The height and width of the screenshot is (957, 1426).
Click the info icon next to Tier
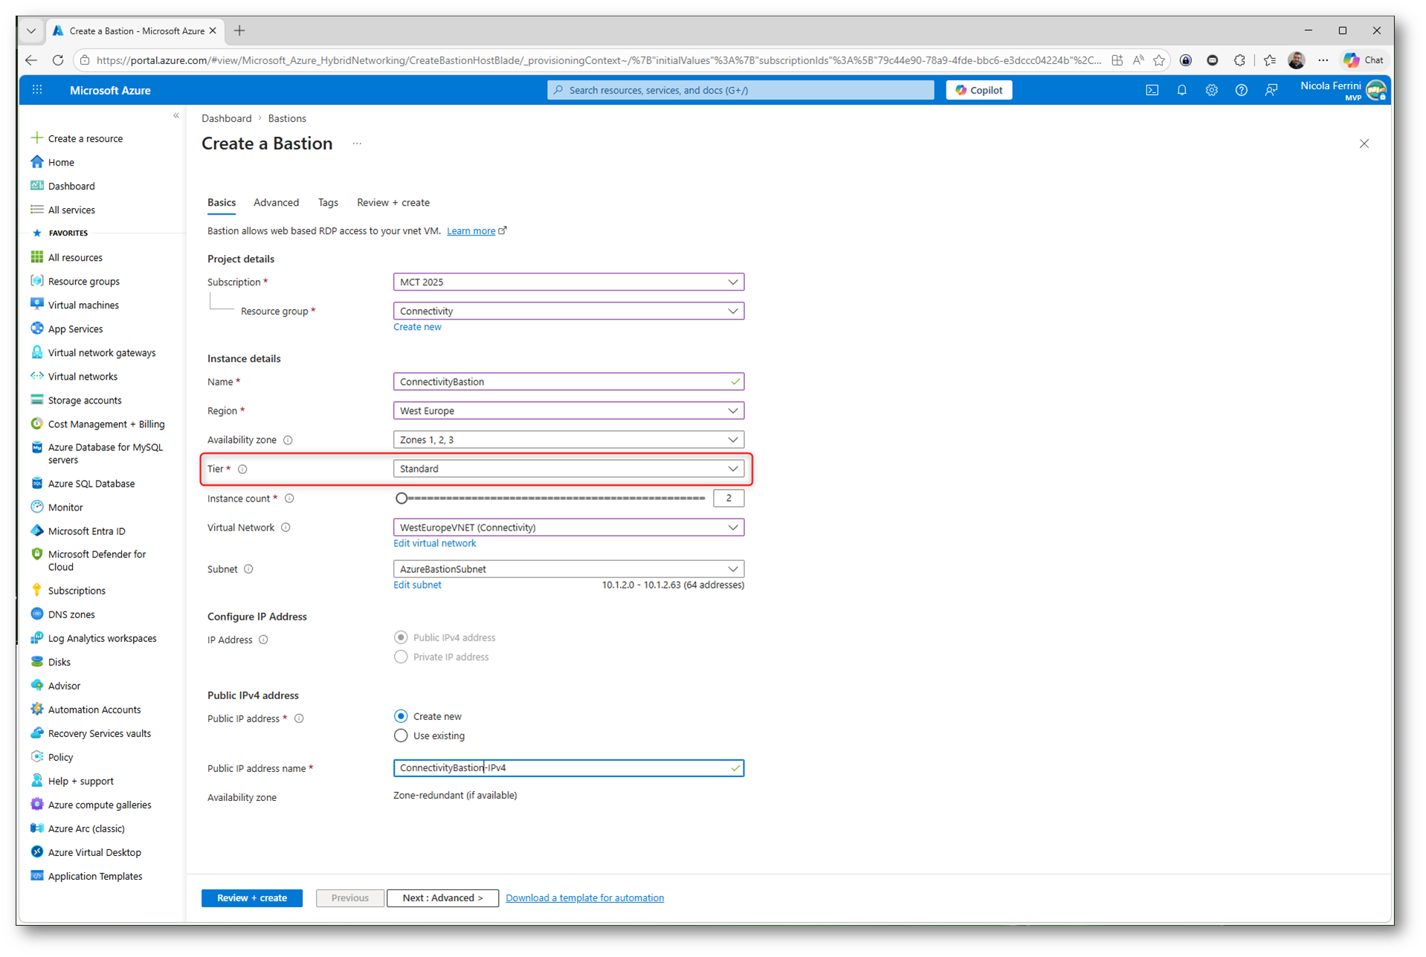click(x=242, y=469)
